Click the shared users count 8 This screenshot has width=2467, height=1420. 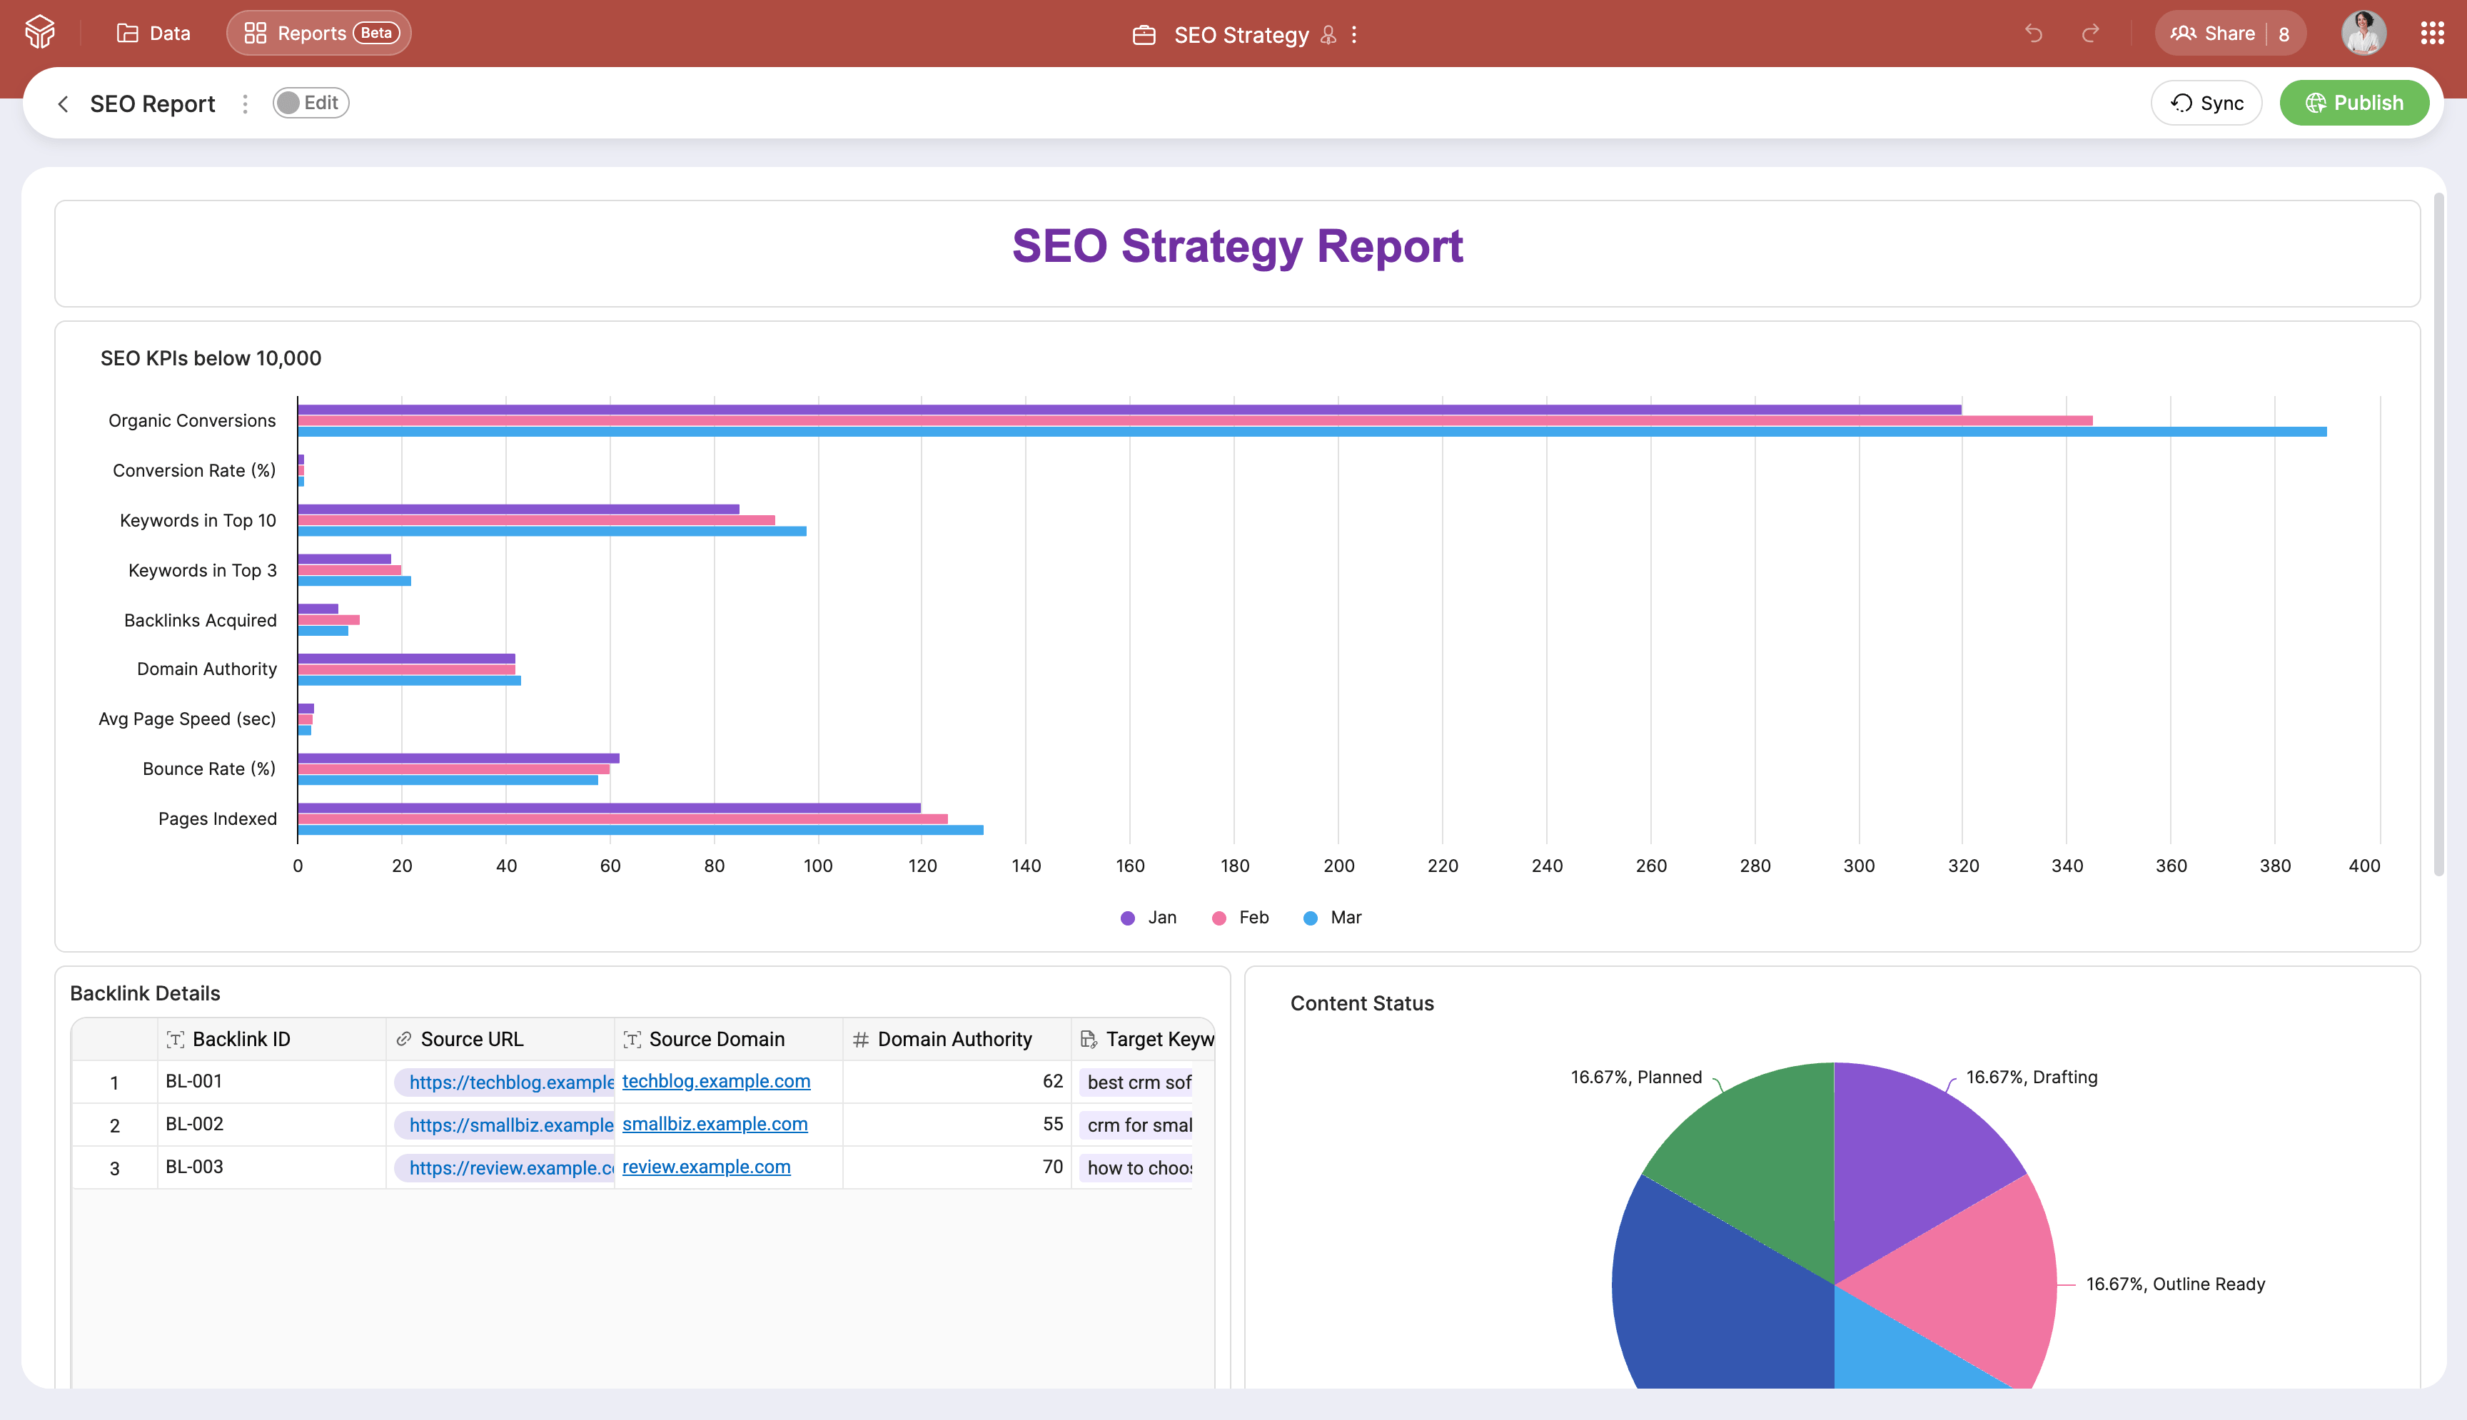pos(2284,34)
